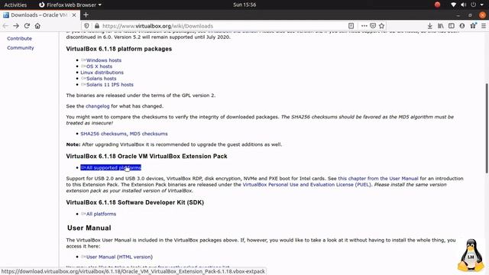Show site security padlock info
The width and height of the screenshot is (489, 275).
97,26
